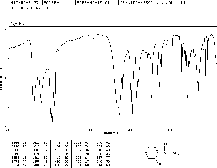This screenshot has width=217, height=168.
Task: Click the 765 peak value in table
Action: pyautogui.click(x=79, y=161)
